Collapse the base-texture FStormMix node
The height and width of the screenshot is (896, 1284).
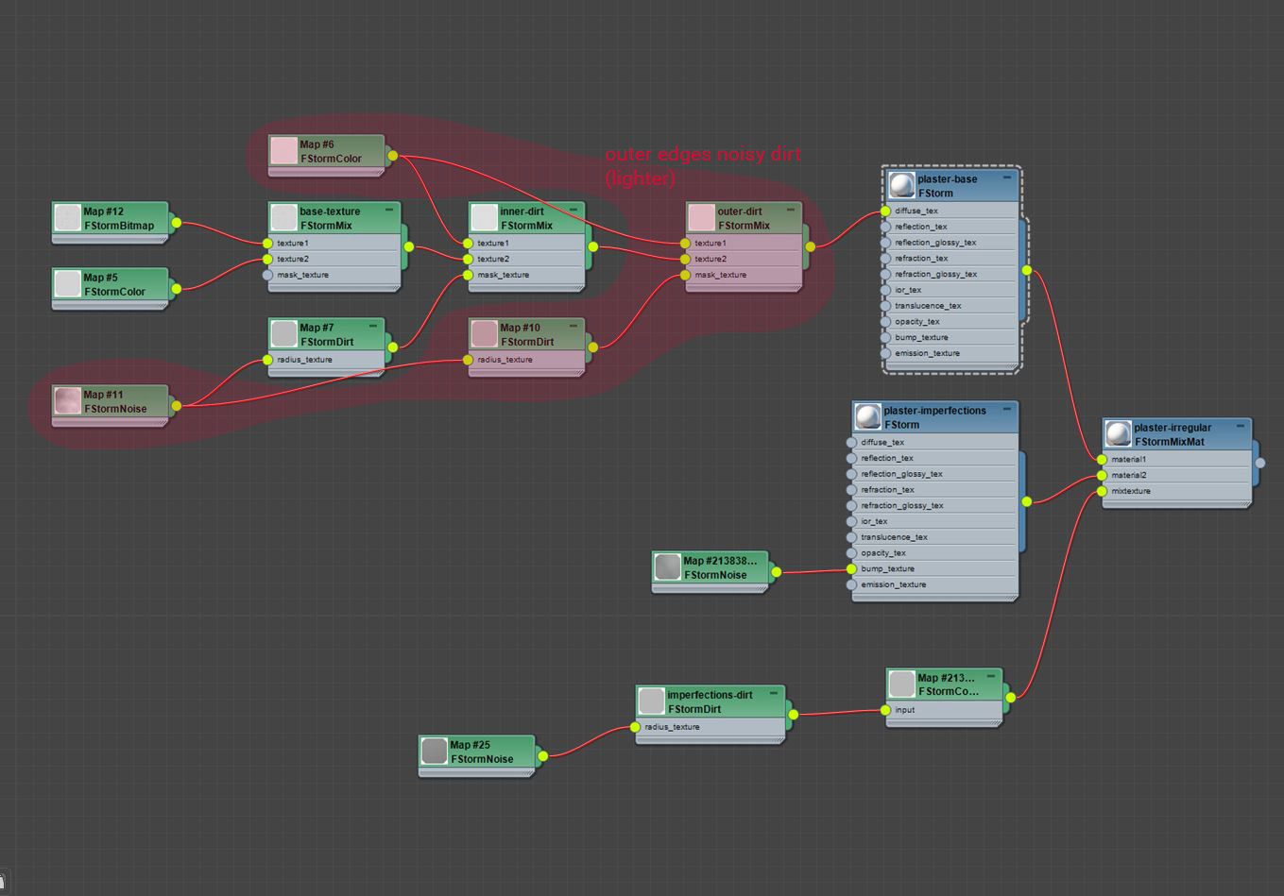pyautogui.click(x=389, y=210)
